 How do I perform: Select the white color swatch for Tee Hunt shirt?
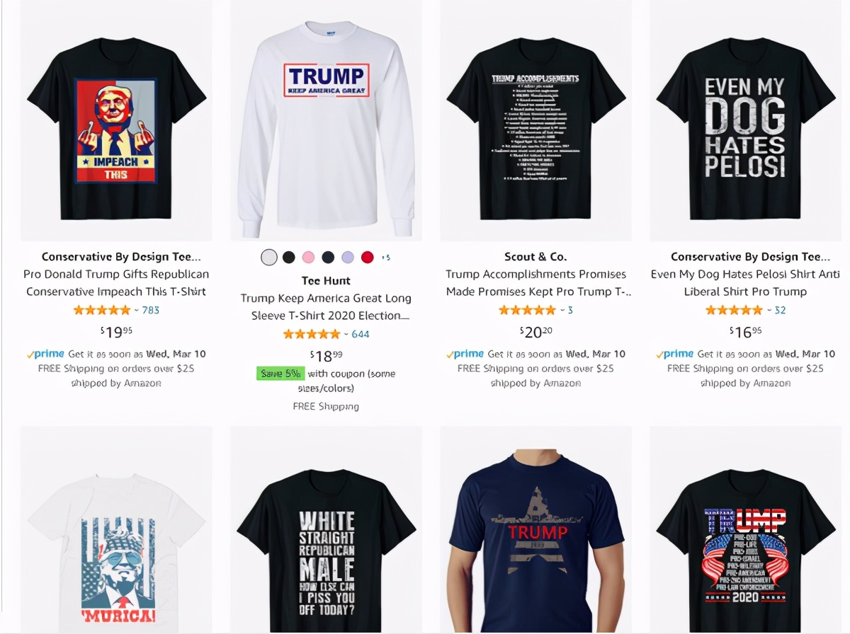click(269, 258)
